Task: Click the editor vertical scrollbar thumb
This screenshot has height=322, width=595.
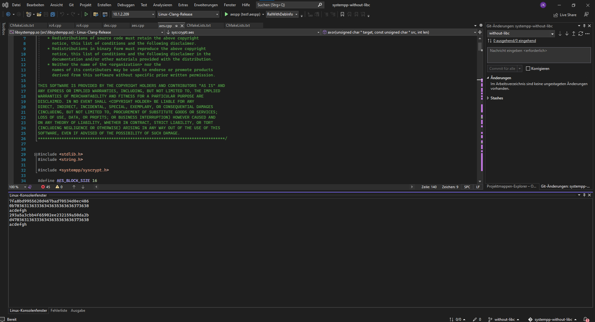Action: pyautogui.click(x=480, y=47)
